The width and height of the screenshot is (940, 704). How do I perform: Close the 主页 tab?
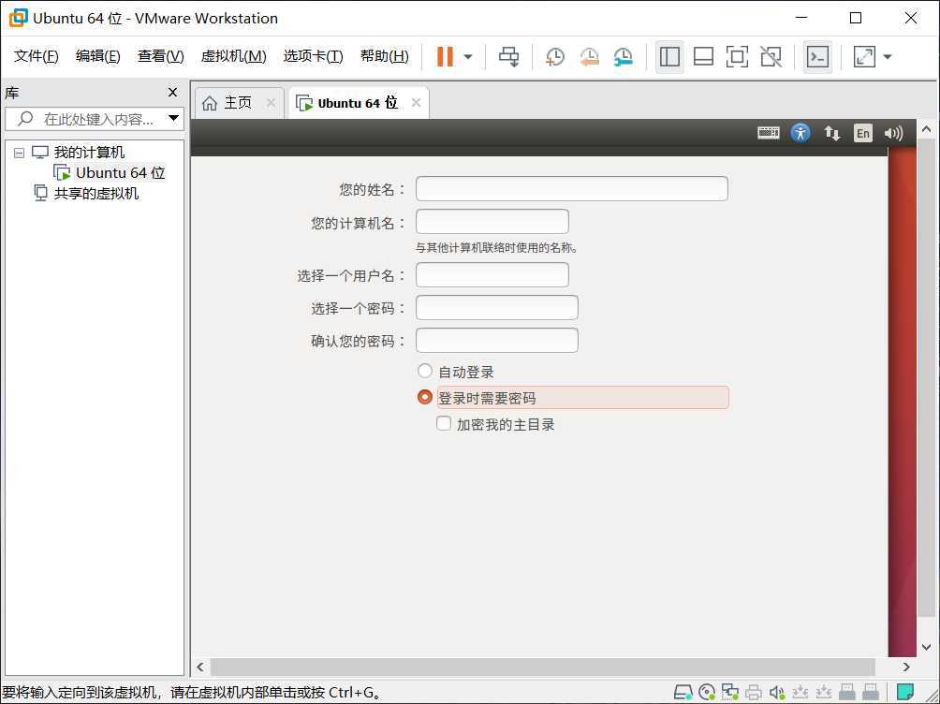click(x=271, y=103)
